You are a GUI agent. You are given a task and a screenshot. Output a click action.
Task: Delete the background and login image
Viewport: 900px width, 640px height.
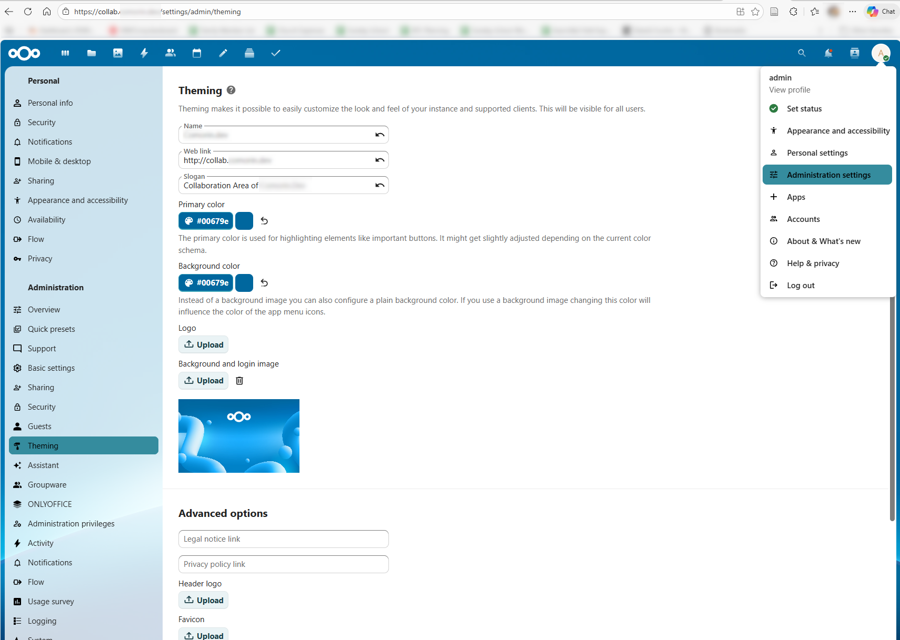[239, 381]
